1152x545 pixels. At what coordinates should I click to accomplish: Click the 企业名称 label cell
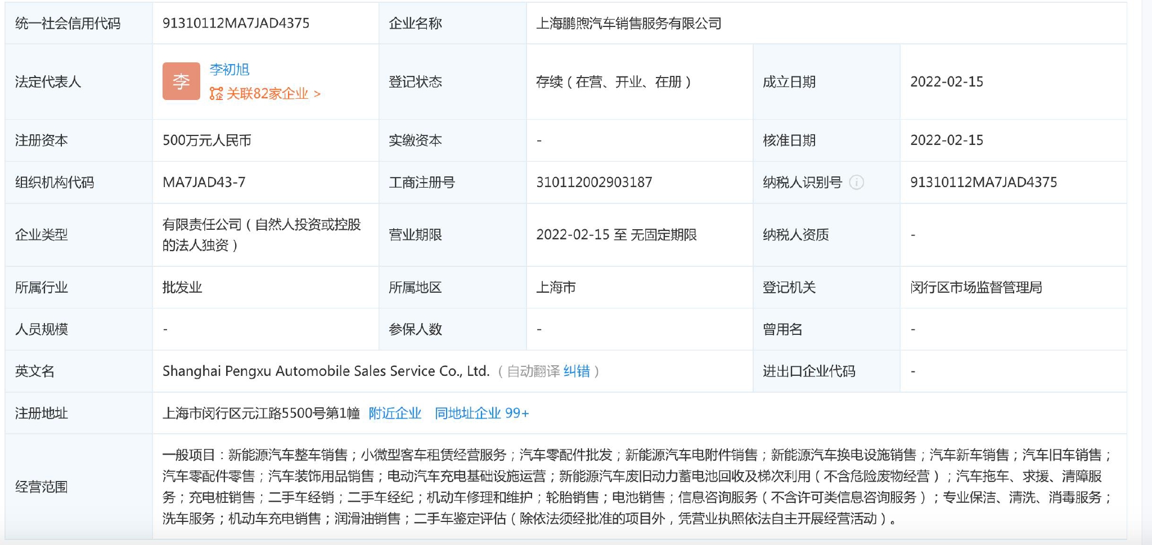coord(453,23)
